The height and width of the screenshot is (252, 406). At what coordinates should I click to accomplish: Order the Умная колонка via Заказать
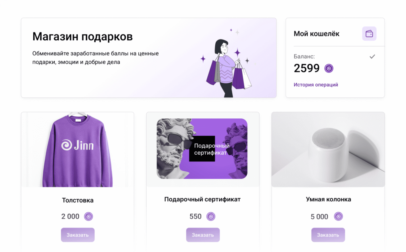328,235
